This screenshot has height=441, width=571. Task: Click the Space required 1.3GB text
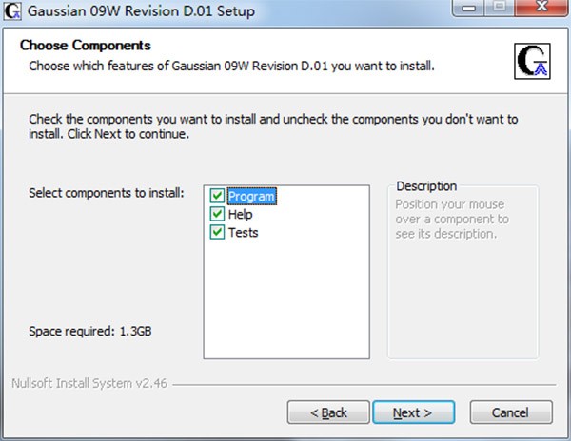(x=90, y=333)
